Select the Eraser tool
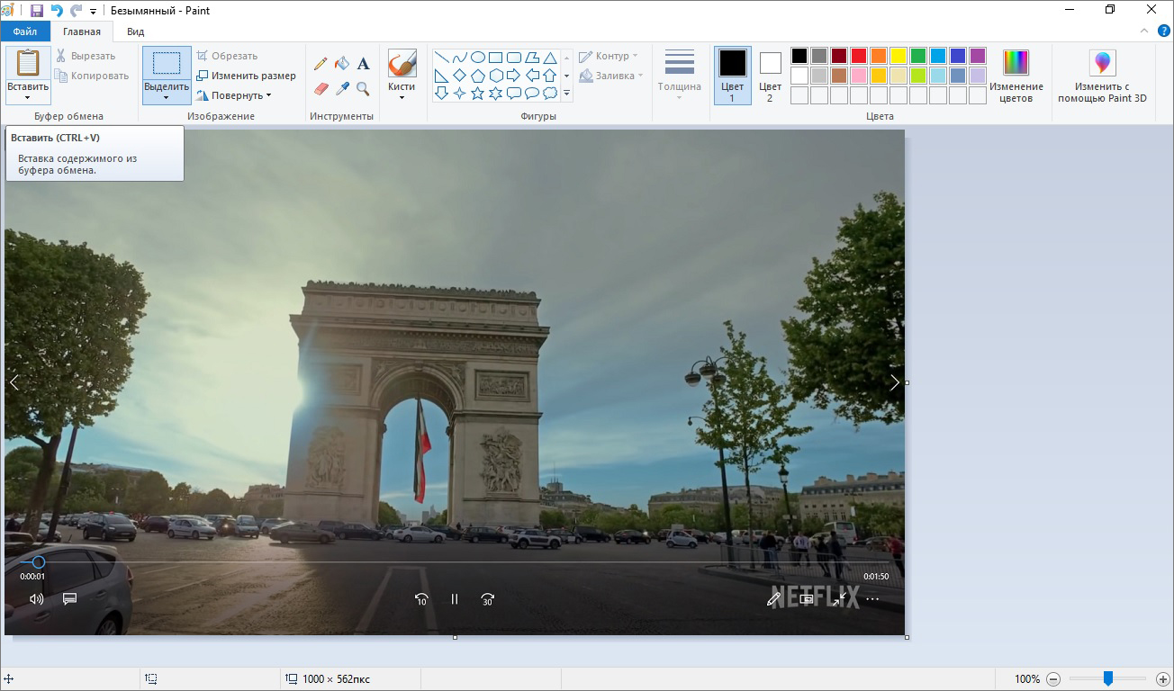Image resolution: width=1174 pixels, height=691 pixels. pyautogui.click(x=321, y=89)
